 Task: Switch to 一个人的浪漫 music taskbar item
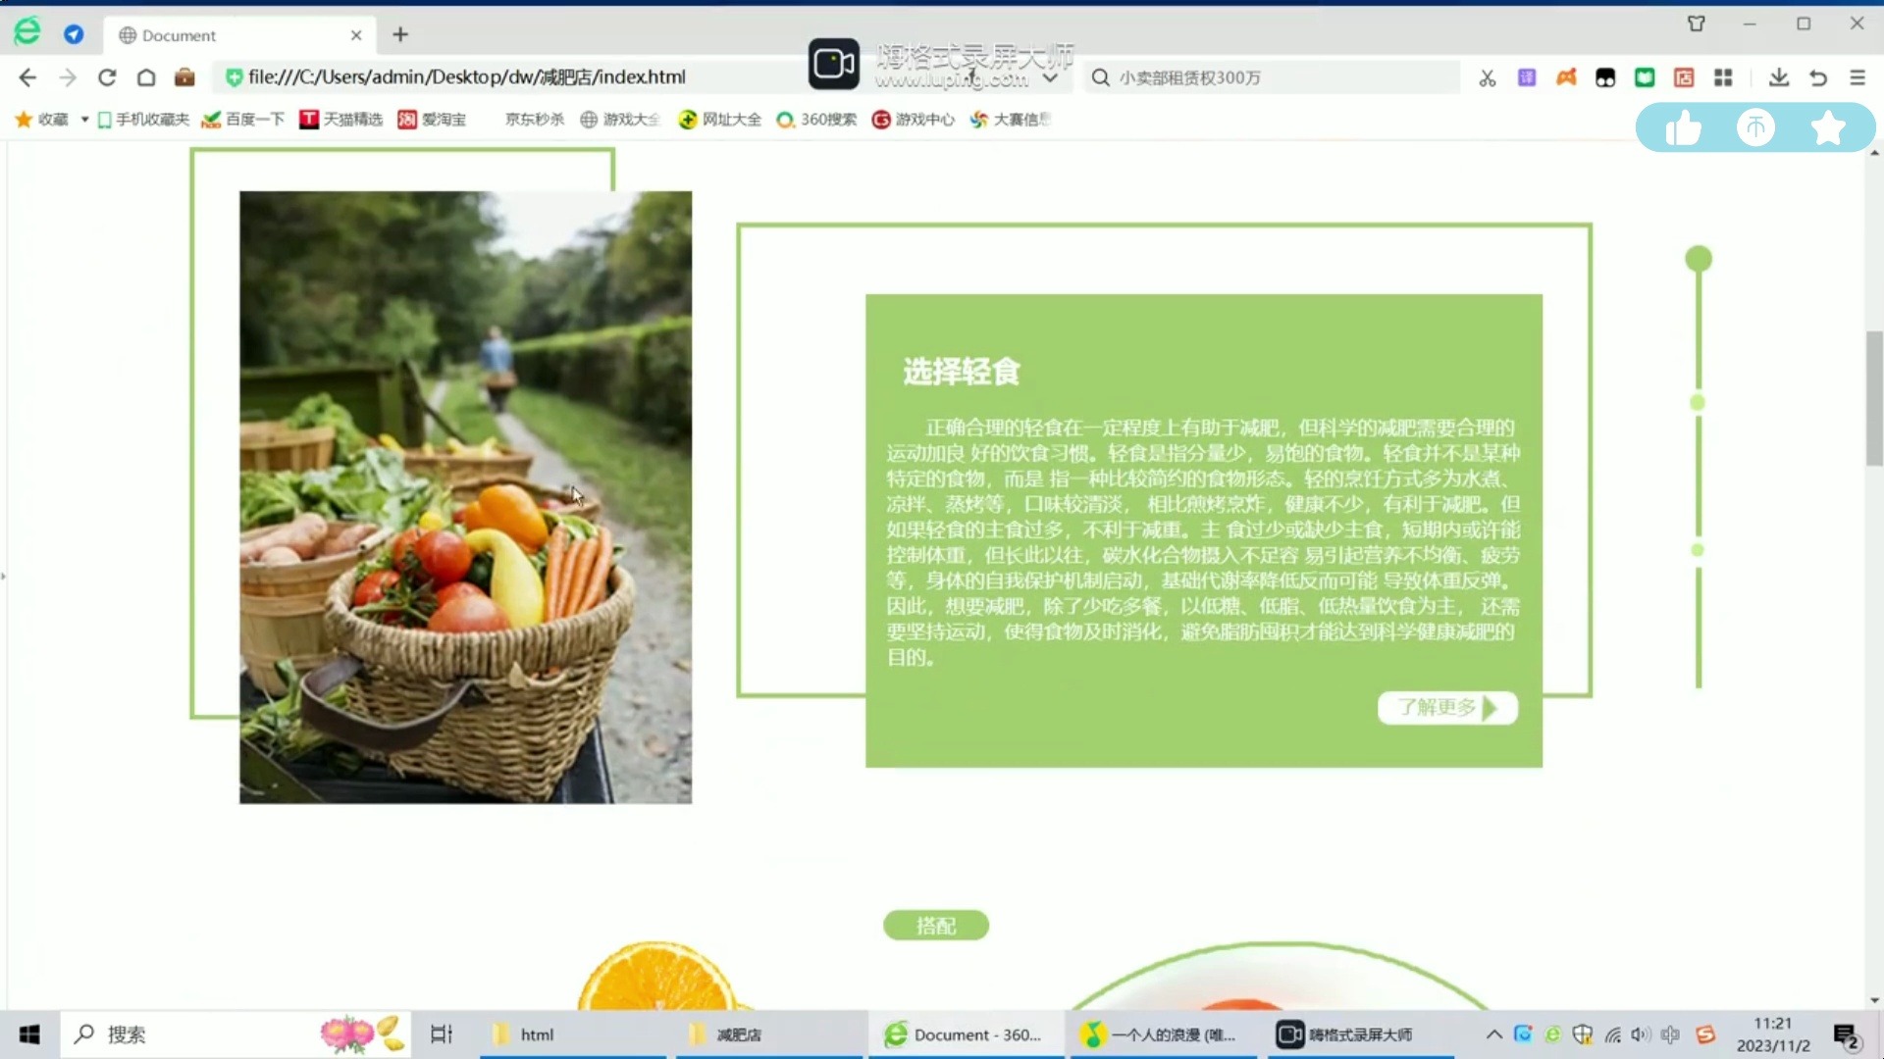[x=1164, y=1034]
